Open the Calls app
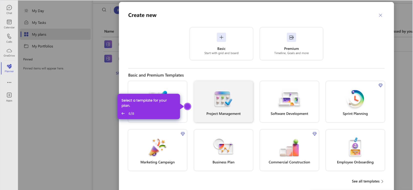The height and width of the screenshot is (190, 413). (9, 38)
